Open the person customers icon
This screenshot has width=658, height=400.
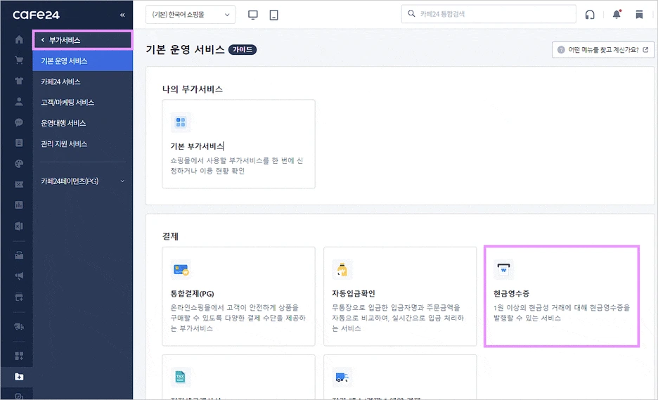tap(19, 101)
